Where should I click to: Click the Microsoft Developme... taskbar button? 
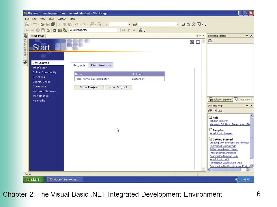65,179
